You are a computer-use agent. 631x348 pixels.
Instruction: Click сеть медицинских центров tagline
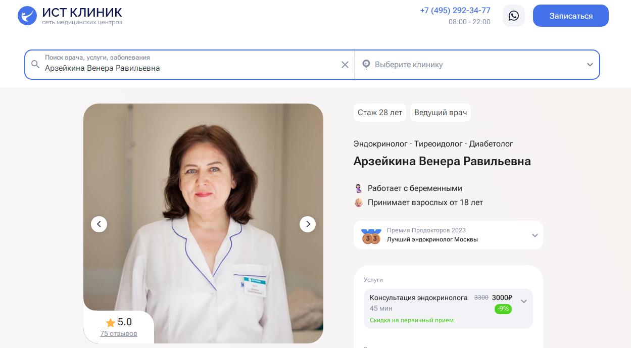tap(82, 22)
